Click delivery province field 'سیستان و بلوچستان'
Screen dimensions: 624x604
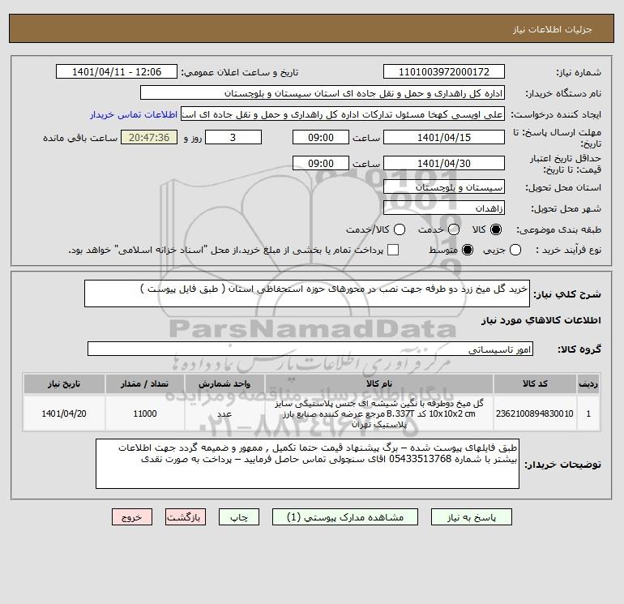[x=444, y=186]
